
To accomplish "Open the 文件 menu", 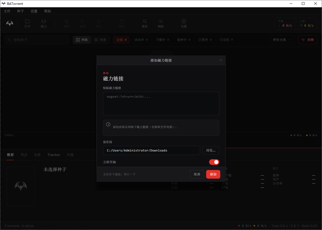I will [7, 11].
